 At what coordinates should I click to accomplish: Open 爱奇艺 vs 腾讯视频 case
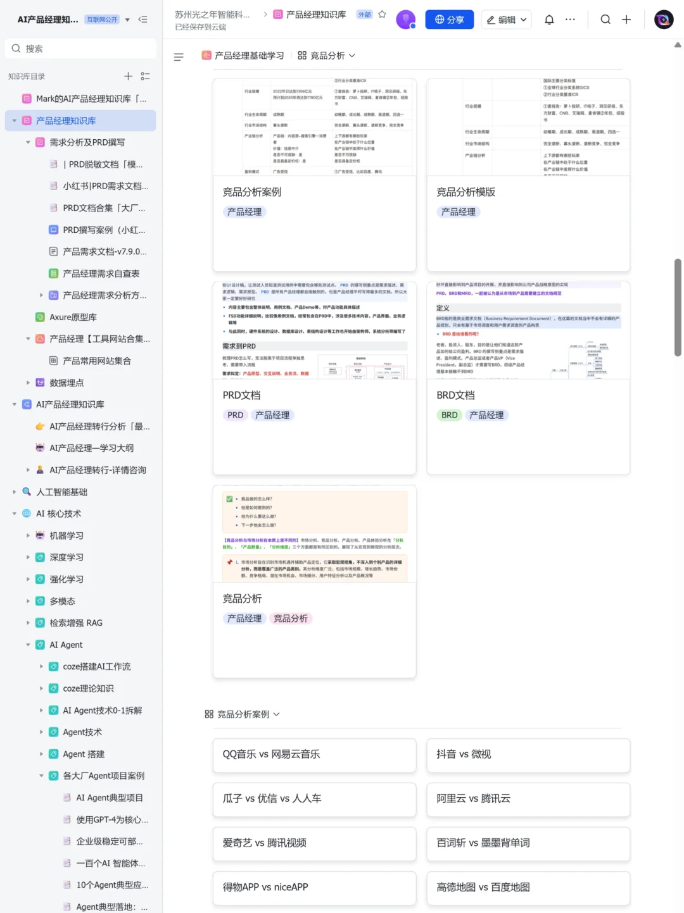tap(314, 843)
